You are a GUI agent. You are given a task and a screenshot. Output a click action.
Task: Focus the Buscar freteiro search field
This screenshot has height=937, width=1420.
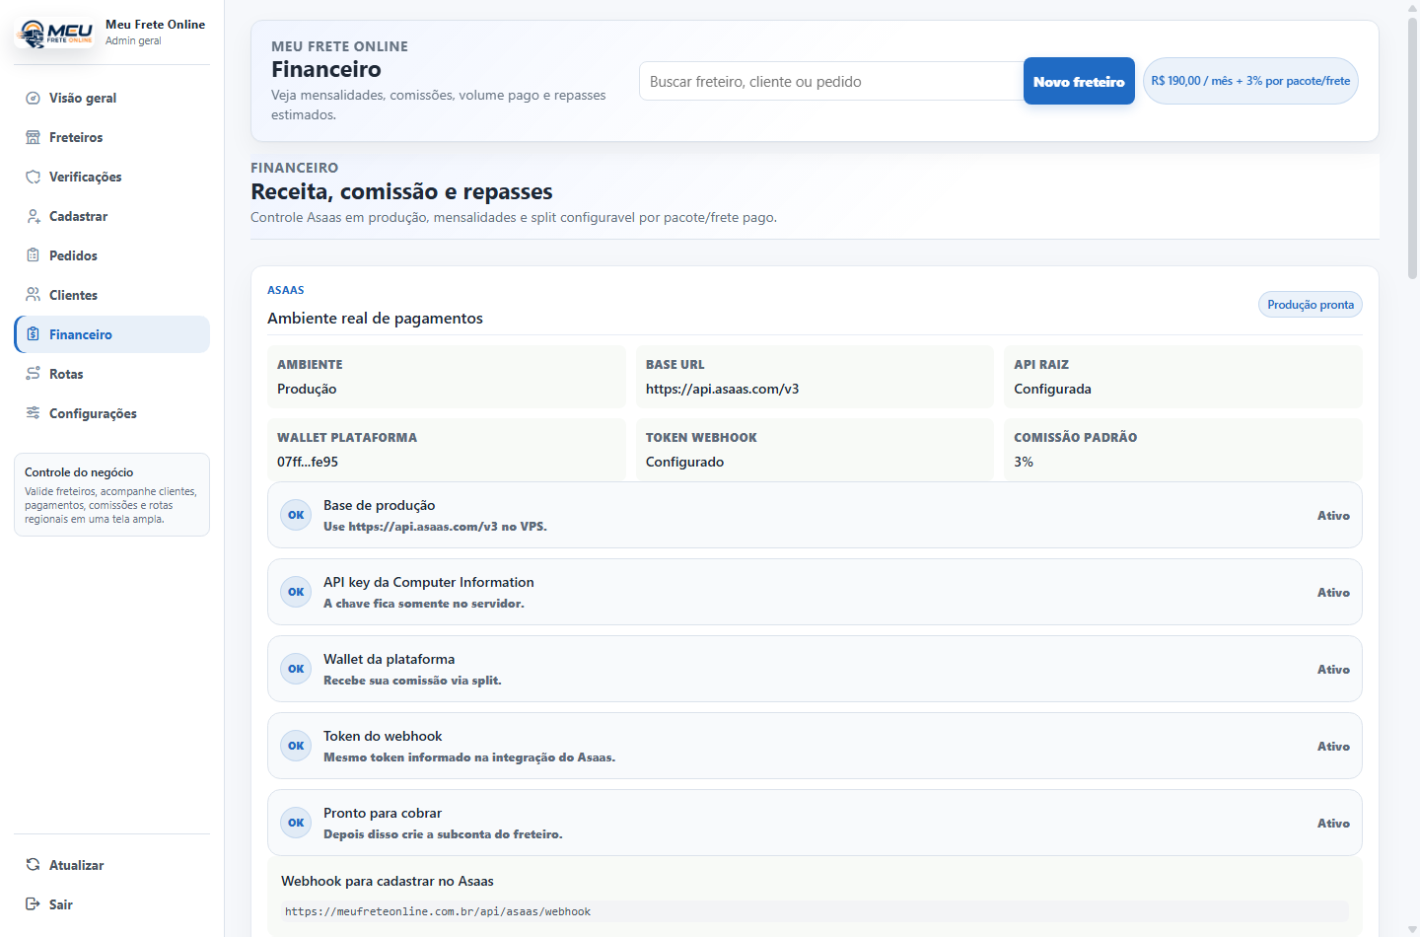click(x=831, y=81)
